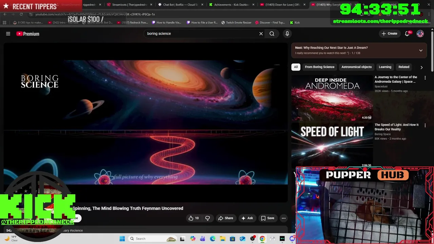Open Copilot from taskbar
Screen dimensions: 434x244
coord(193,239)
